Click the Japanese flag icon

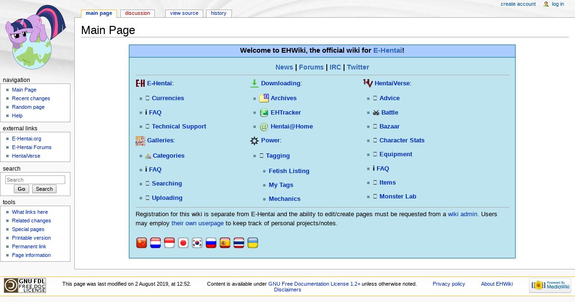(183, 243)
